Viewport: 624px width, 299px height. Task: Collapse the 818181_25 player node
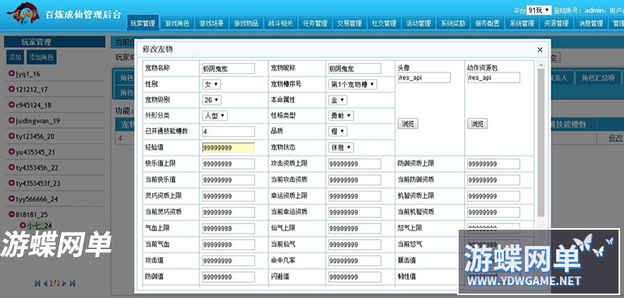11,214
